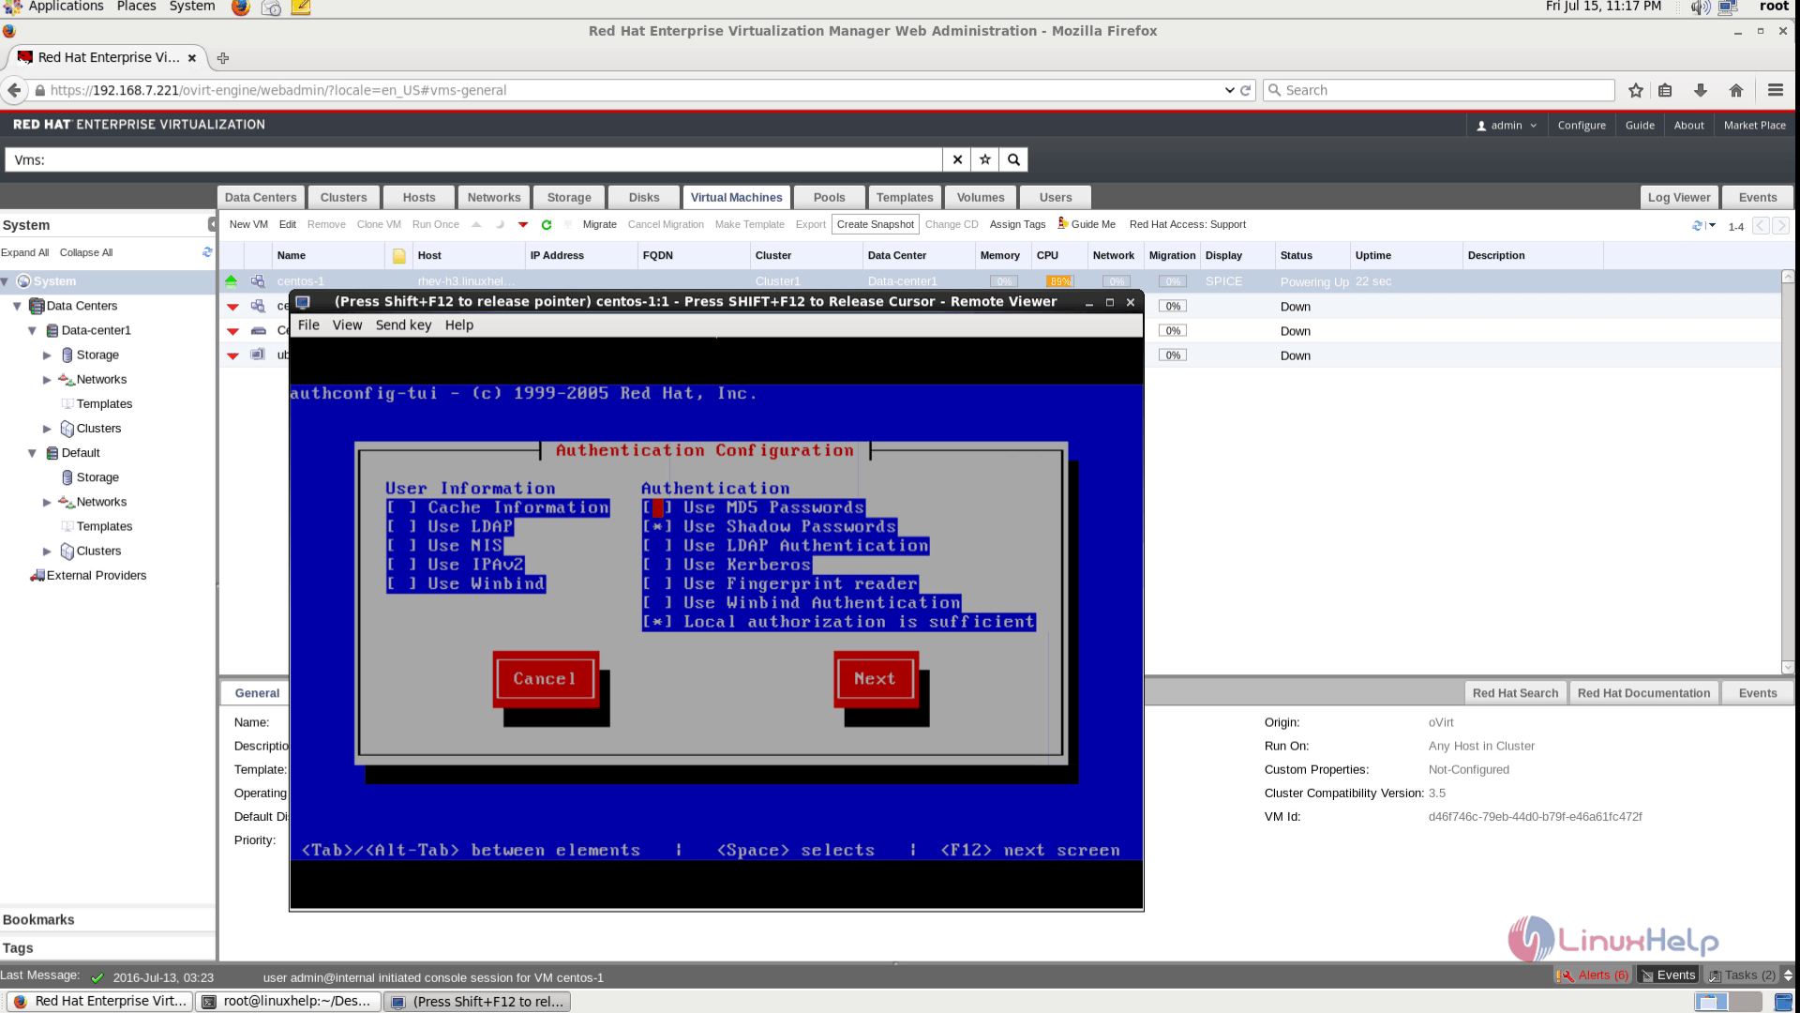Open the Hosts tab

(x=419, y=197)
